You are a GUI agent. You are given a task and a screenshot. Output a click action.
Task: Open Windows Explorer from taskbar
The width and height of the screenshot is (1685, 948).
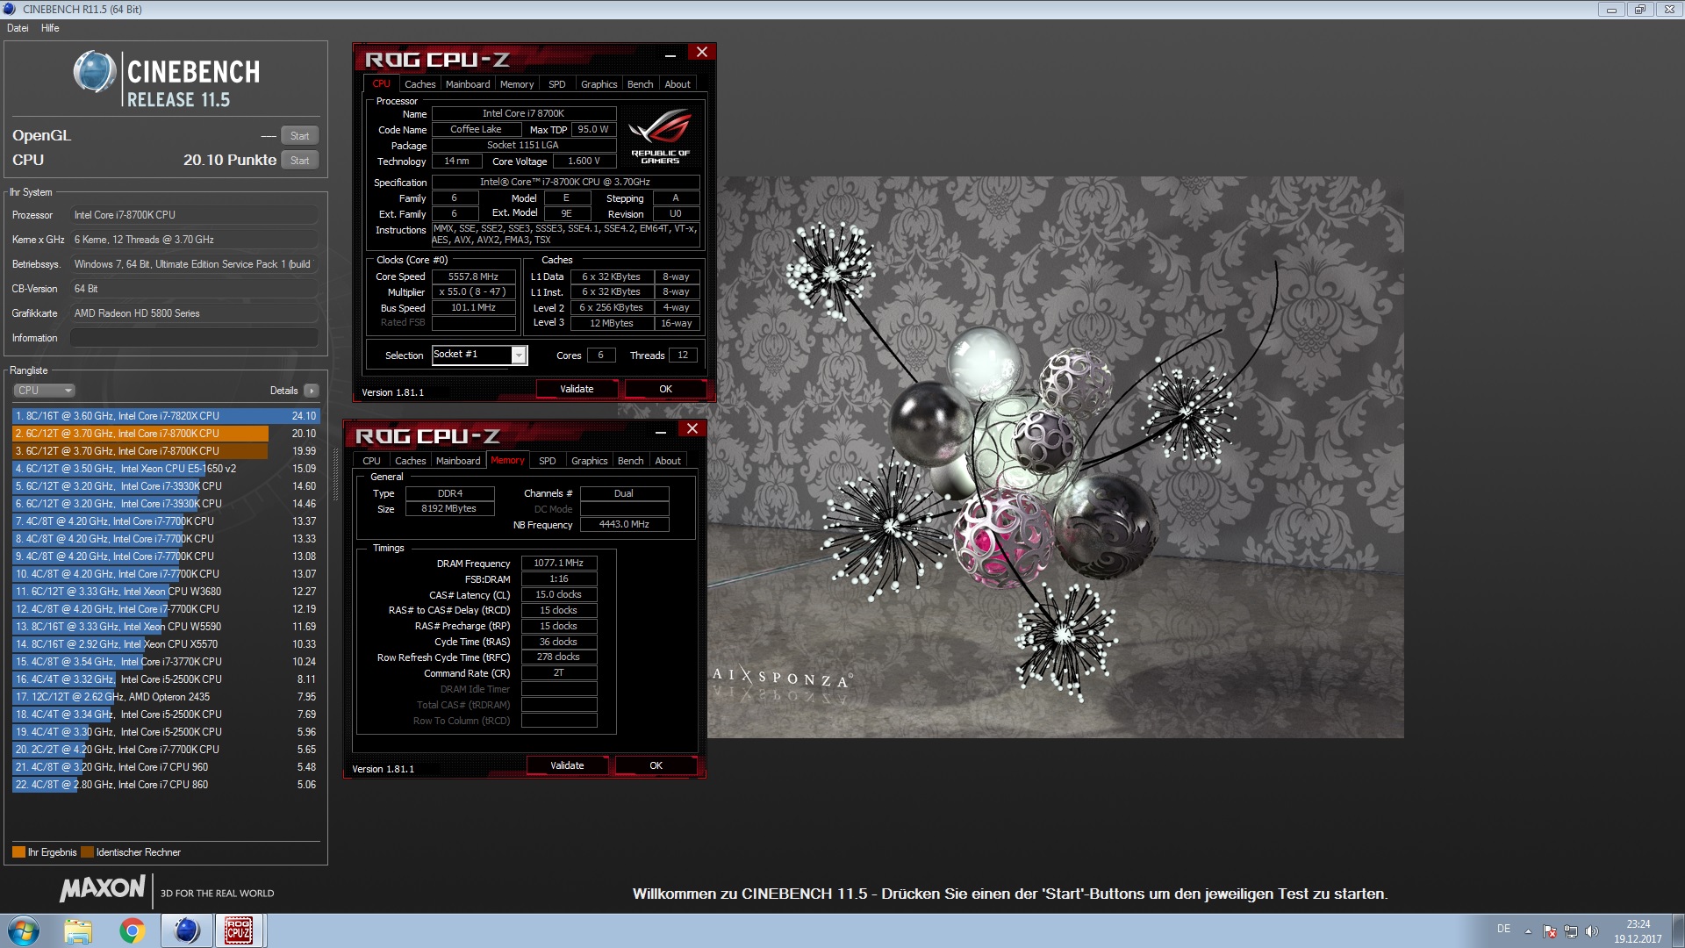point(78,930)
